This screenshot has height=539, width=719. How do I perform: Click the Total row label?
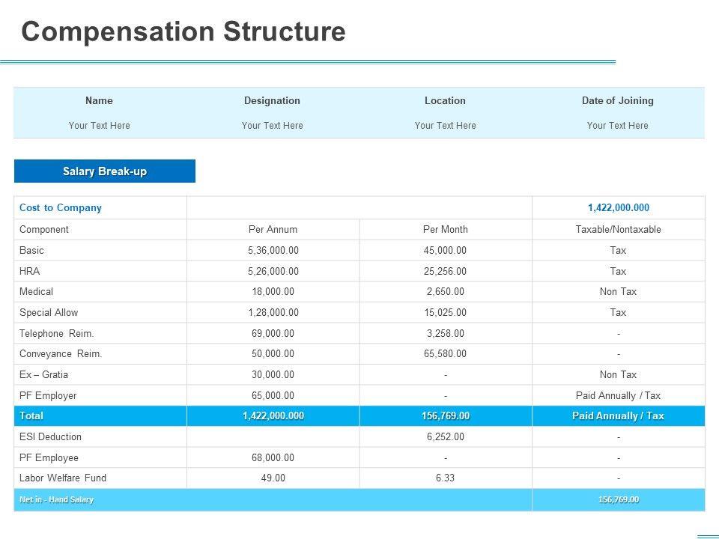(x=31, y=416)
